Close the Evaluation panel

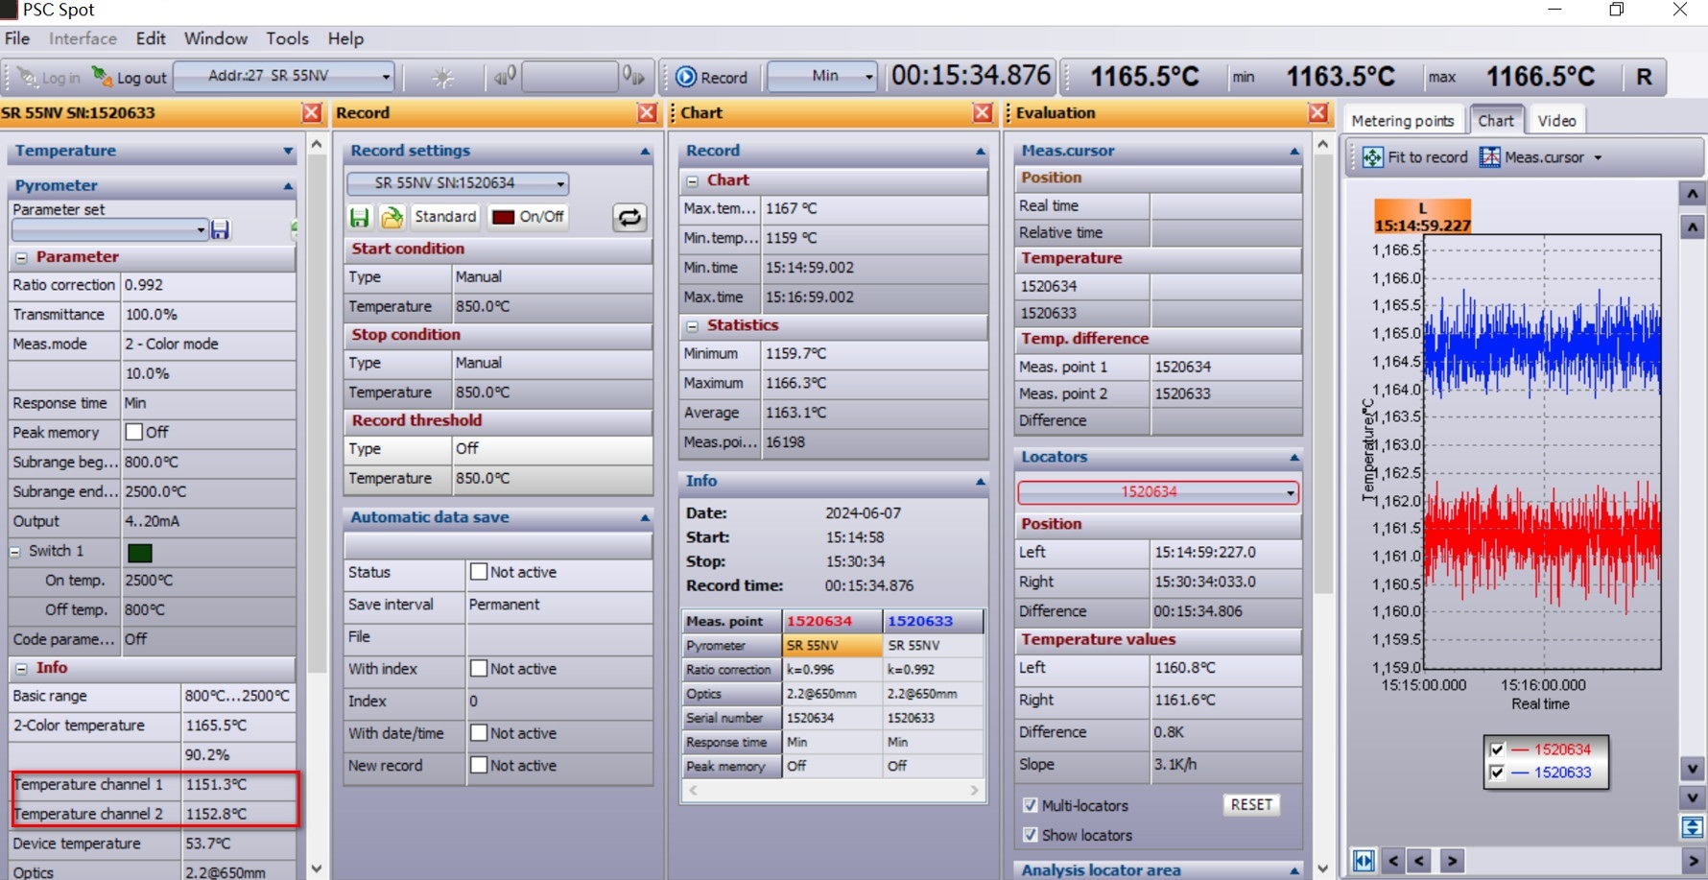click(x=1318, y=113)
